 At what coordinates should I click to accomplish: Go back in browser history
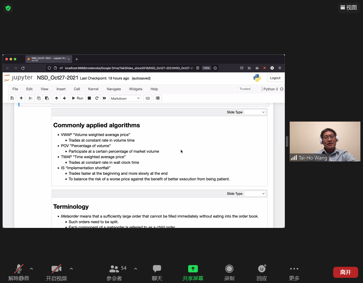pos(8,68)
